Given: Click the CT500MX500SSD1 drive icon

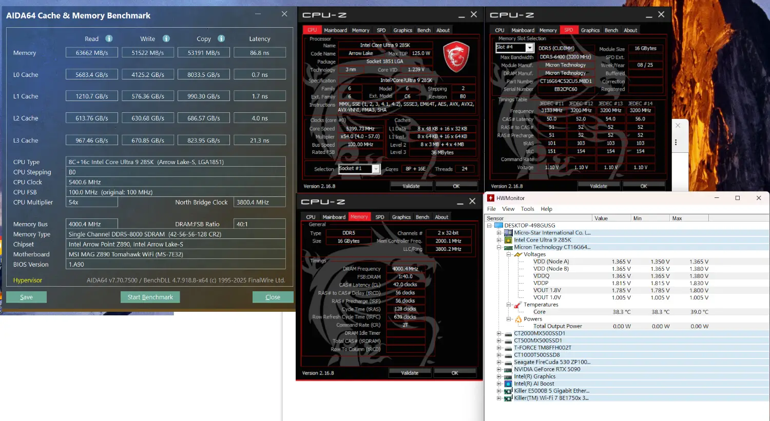Looking at the screenshot, I should [508, 340].
